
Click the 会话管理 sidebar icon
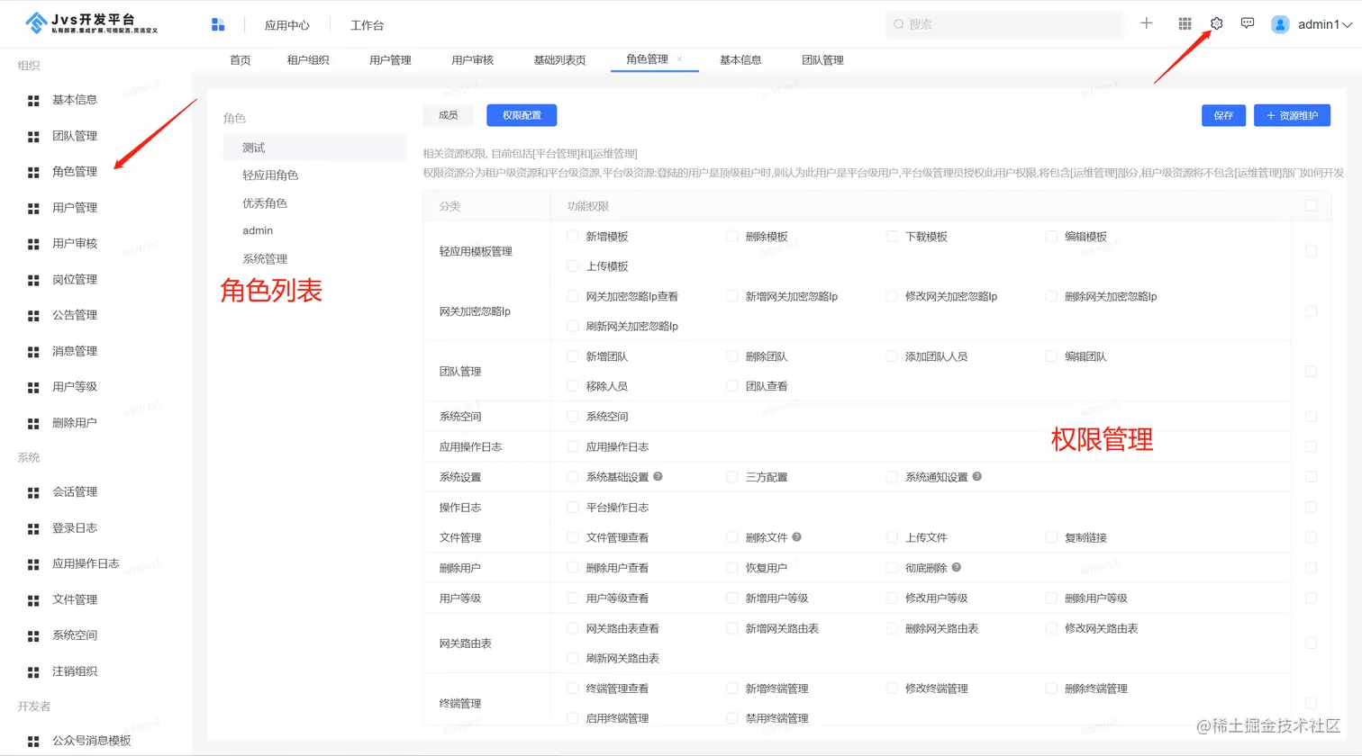tap(33, 492)
